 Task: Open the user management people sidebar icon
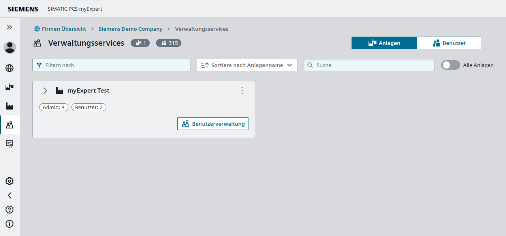tap(9, 125)
